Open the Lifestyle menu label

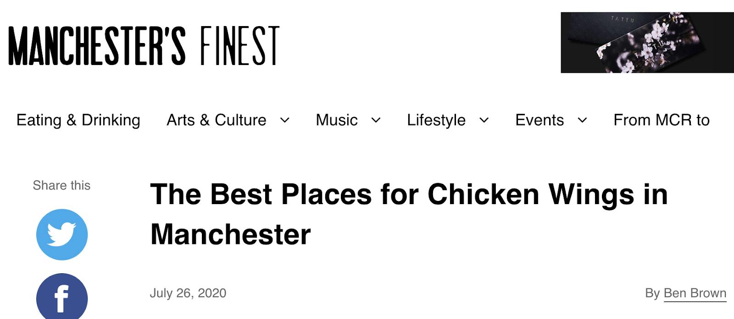(436, 120)
